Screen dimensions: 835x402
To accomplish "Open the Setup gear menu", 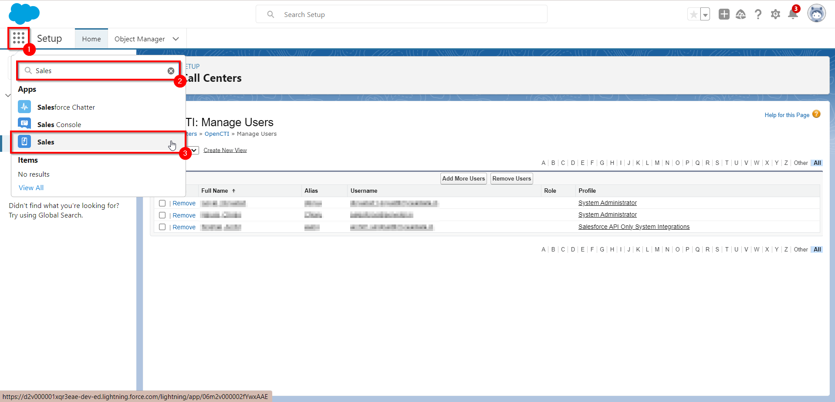I will 775,14.
